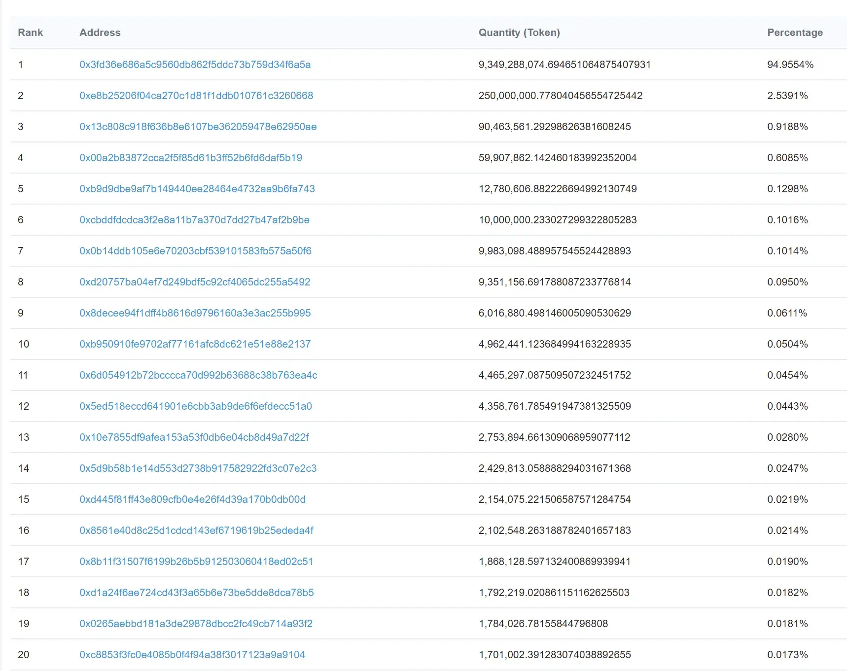Open address 0xd20757ba04ef7d249bdf5c92cf4065dc255a5492
The image size is (847, 671).
click(195, 282)
